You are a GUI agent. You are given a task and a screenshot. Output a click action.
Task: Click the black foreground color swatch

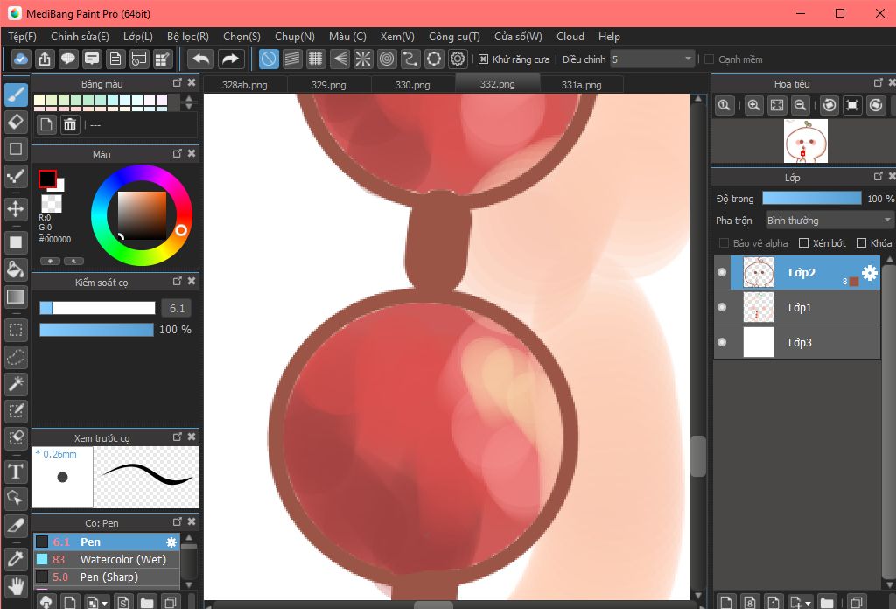pyautogui.click(x=47, y=178)
